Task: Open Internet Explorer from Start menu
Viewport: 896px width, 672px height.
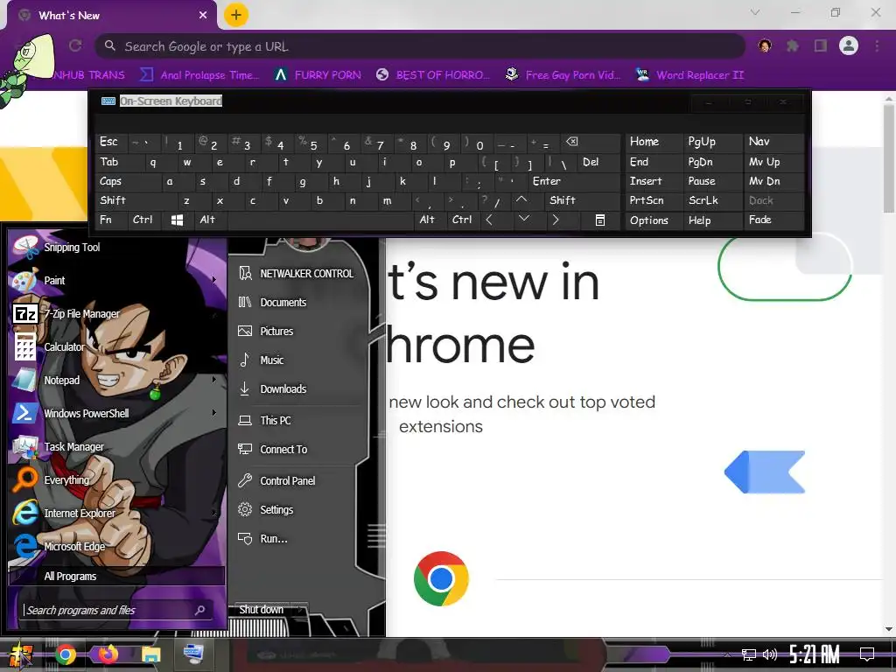Action: pyautogui.click(x=115, y=513)
